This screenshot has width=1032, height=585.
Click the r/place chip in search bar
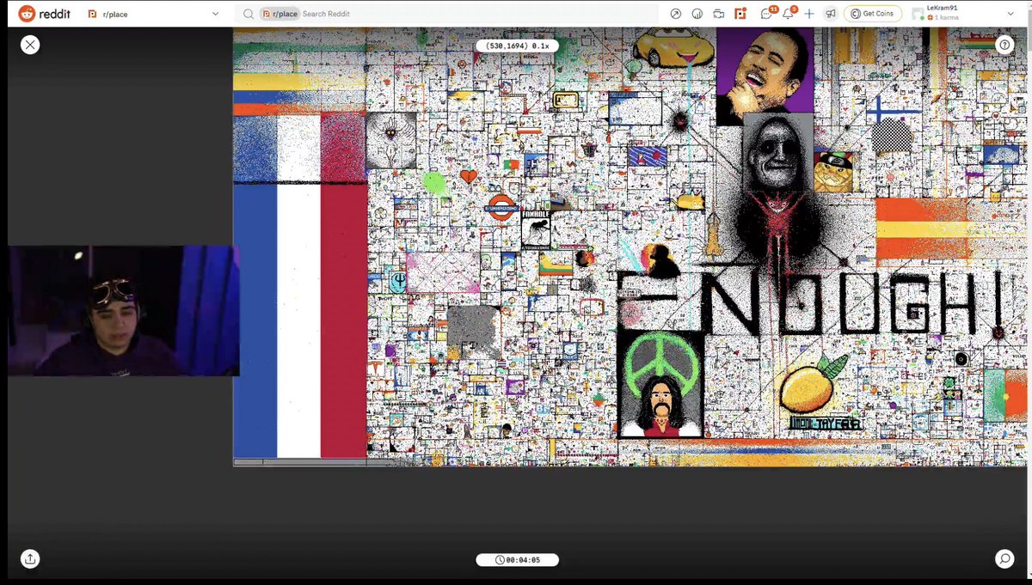tap(279, 14)
